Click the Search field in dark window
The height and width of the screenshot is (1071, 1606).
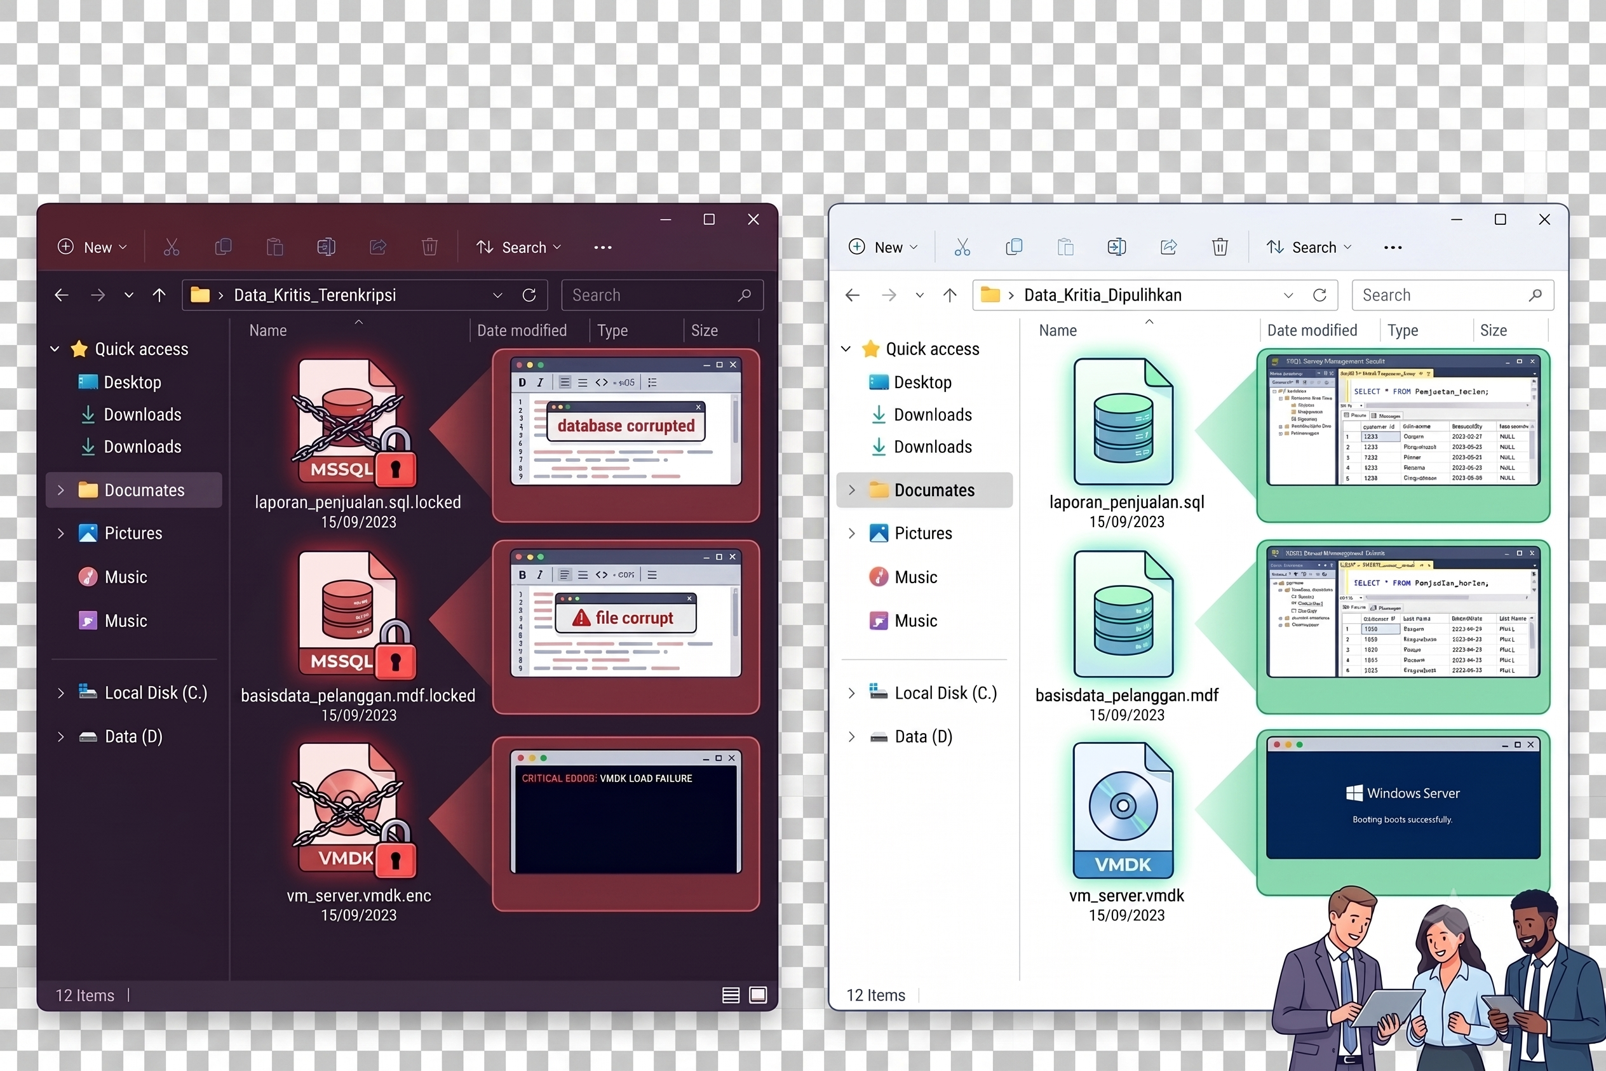point(662,295)
